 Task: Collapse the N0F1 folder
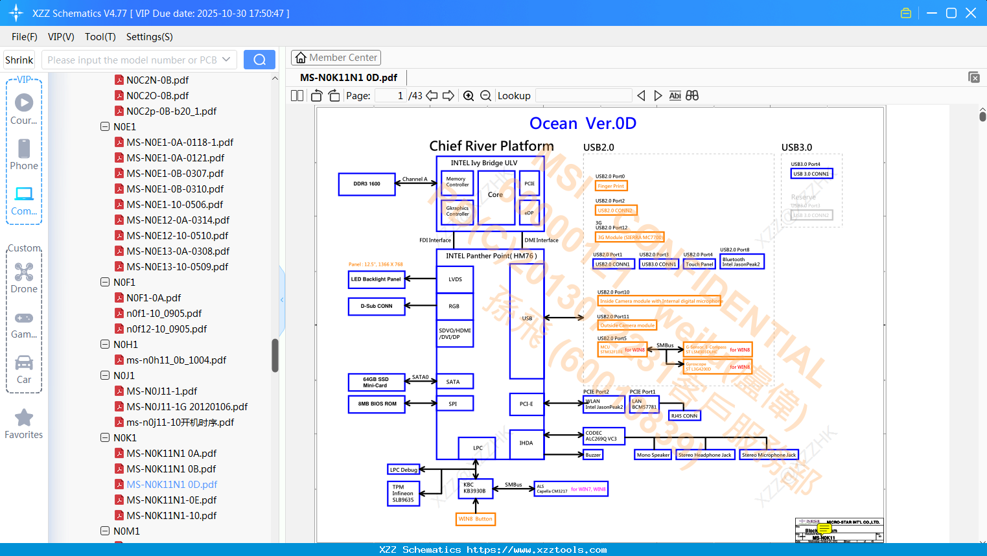[105, 283]
